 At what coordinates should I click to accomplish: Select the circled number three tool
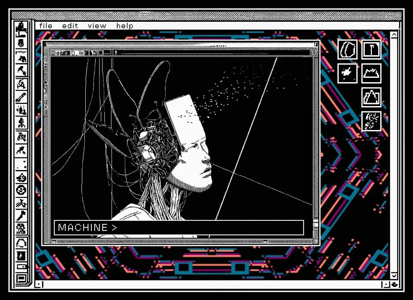(21, 190)
